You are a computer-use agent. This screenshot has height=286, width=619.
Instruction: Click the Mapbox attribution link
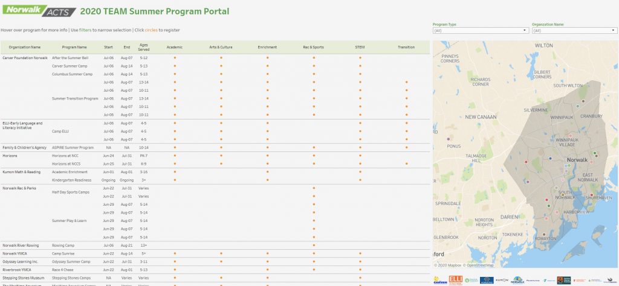(450, 265)
